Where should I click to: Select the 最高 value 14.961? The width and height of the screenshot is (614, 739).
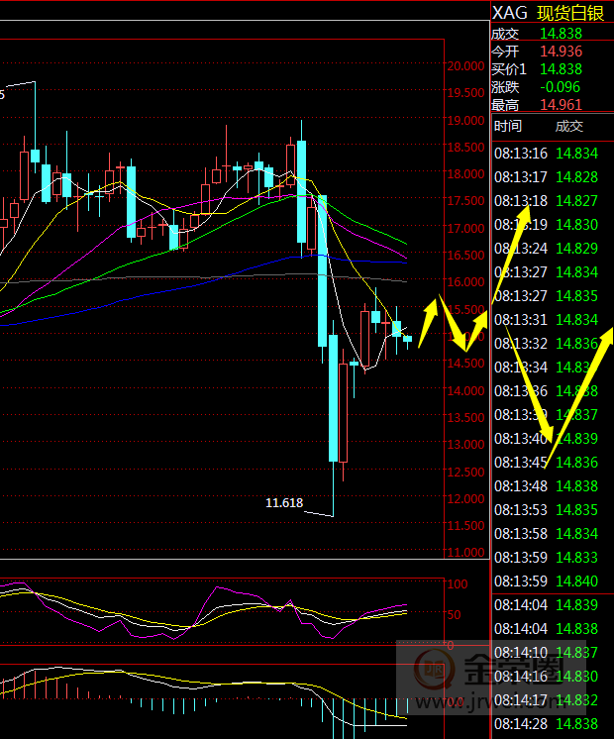[561, 105]
